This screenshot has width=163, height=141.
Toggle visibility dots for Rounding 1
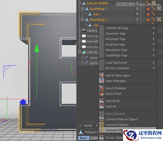(x=141, y=8)
